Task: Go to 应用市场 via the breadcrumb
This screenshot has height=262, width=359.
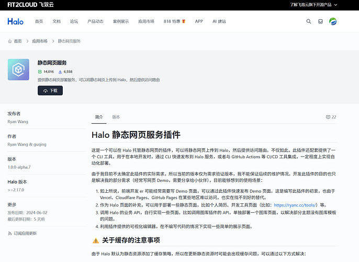Action: pyautogui.click(x=40, y=41)
